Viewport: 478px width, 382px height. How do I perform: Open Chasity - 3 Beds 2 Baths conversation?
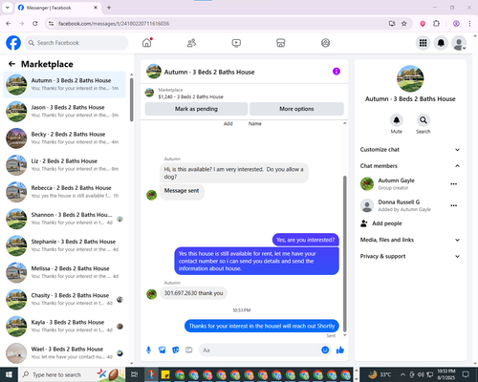coord(65,299)
